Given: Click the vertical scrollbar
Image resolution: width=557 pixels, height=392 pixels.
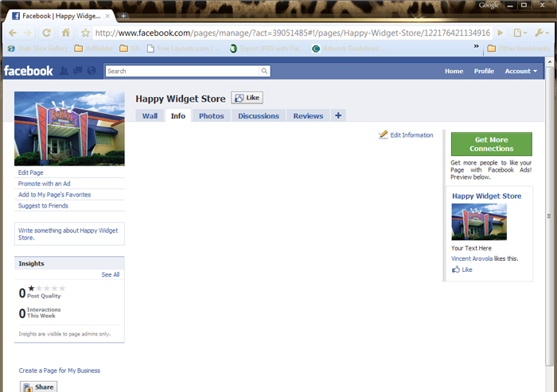Looking at the screenshot, I should [x=550, y=216].
